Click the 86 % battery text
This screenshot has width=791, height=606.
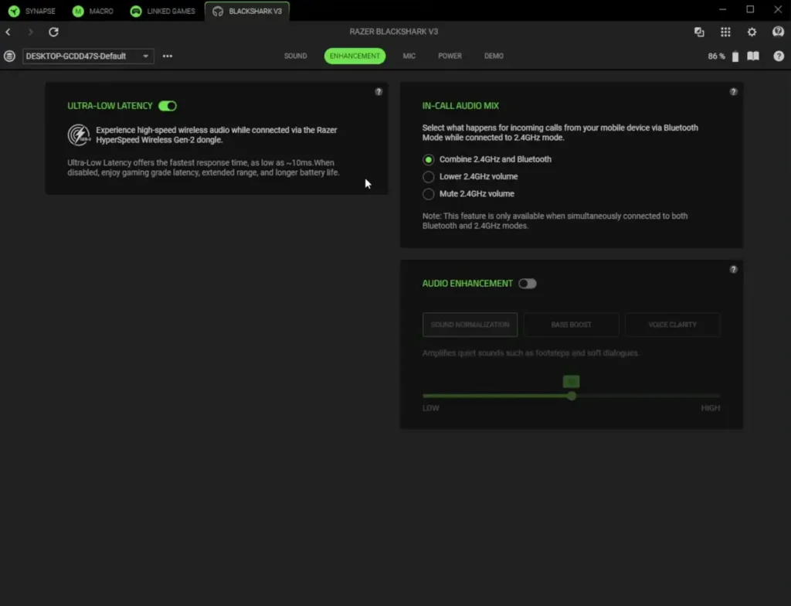click(716, 56)
